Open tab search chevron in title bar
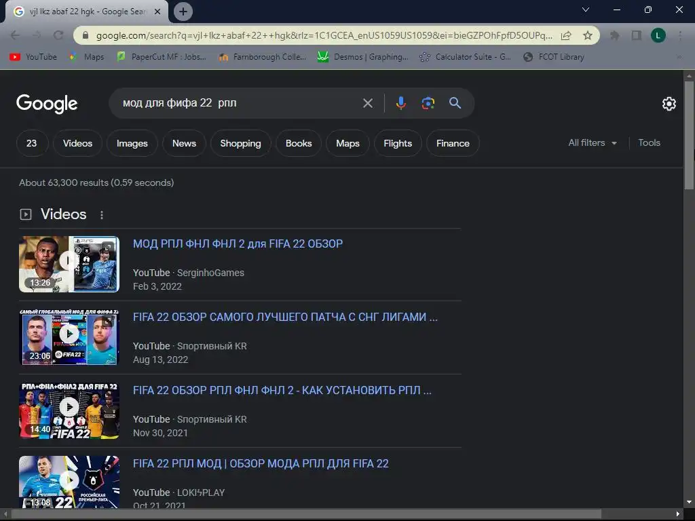This screenshot has height=521, width=695. tap(586, 9)
